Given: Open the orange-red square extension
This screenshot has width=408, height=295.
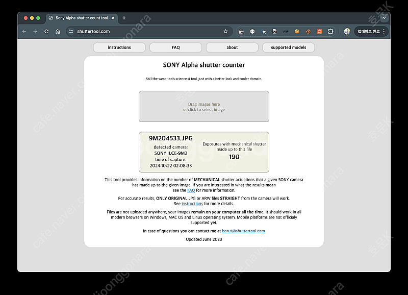Looking at the screenshot, I should point(319,32).
